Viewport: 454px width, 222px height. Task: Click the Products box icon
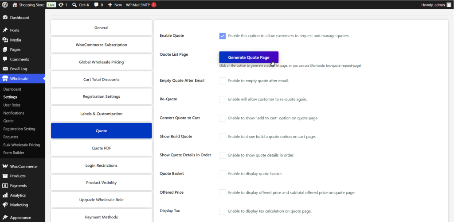click(5, 176)
